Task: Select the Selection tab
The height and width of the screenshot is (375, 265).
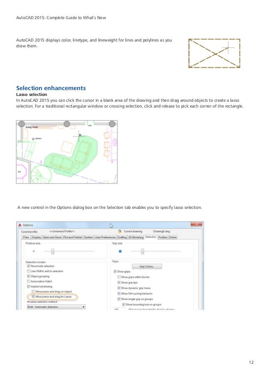Action: point(151,237)
